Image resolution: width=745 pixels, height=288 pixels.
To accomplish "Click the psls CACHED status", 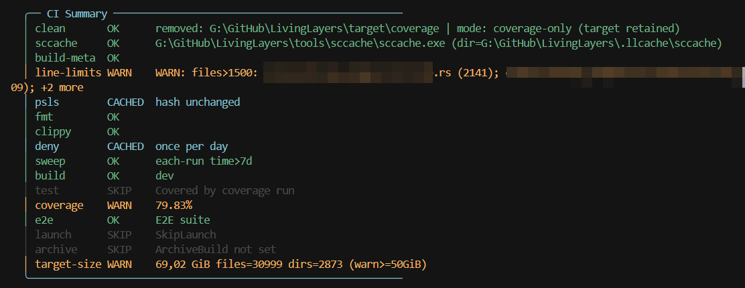I will pyautogui.click(x=125, y=102).
